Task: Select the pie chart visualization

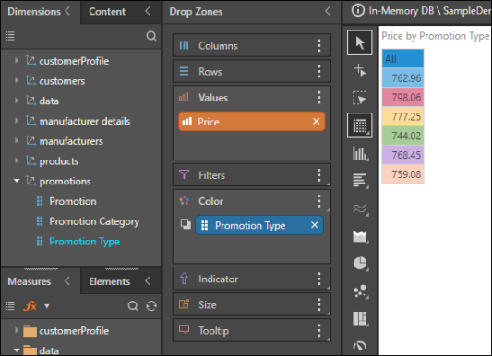Action: click(360, 263)
